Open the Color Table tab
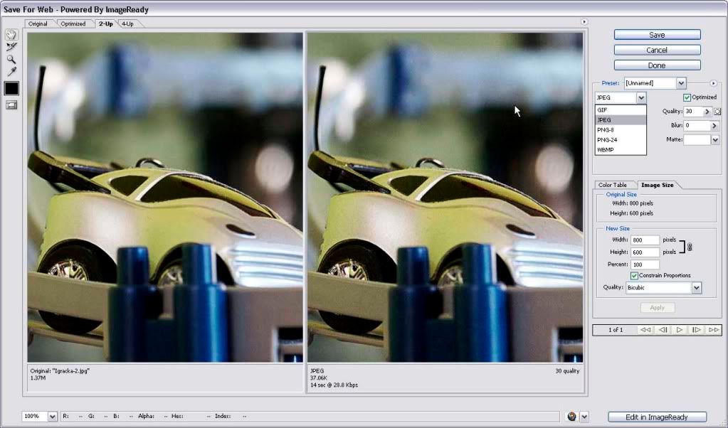This screenshot has width=728, height=428. coord(613,185)
